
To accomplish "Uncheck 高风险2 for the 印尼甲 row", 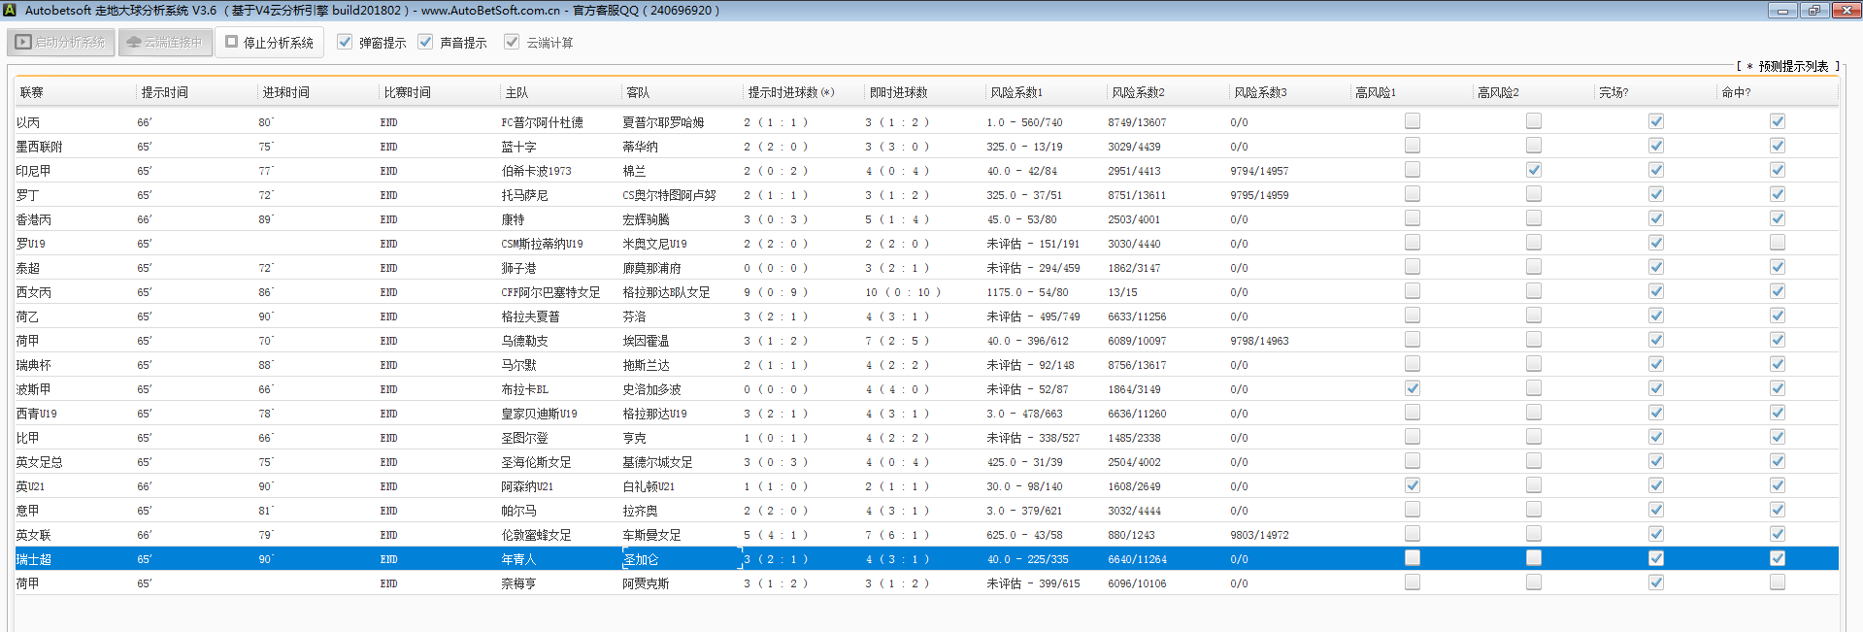I will 1534,170.
